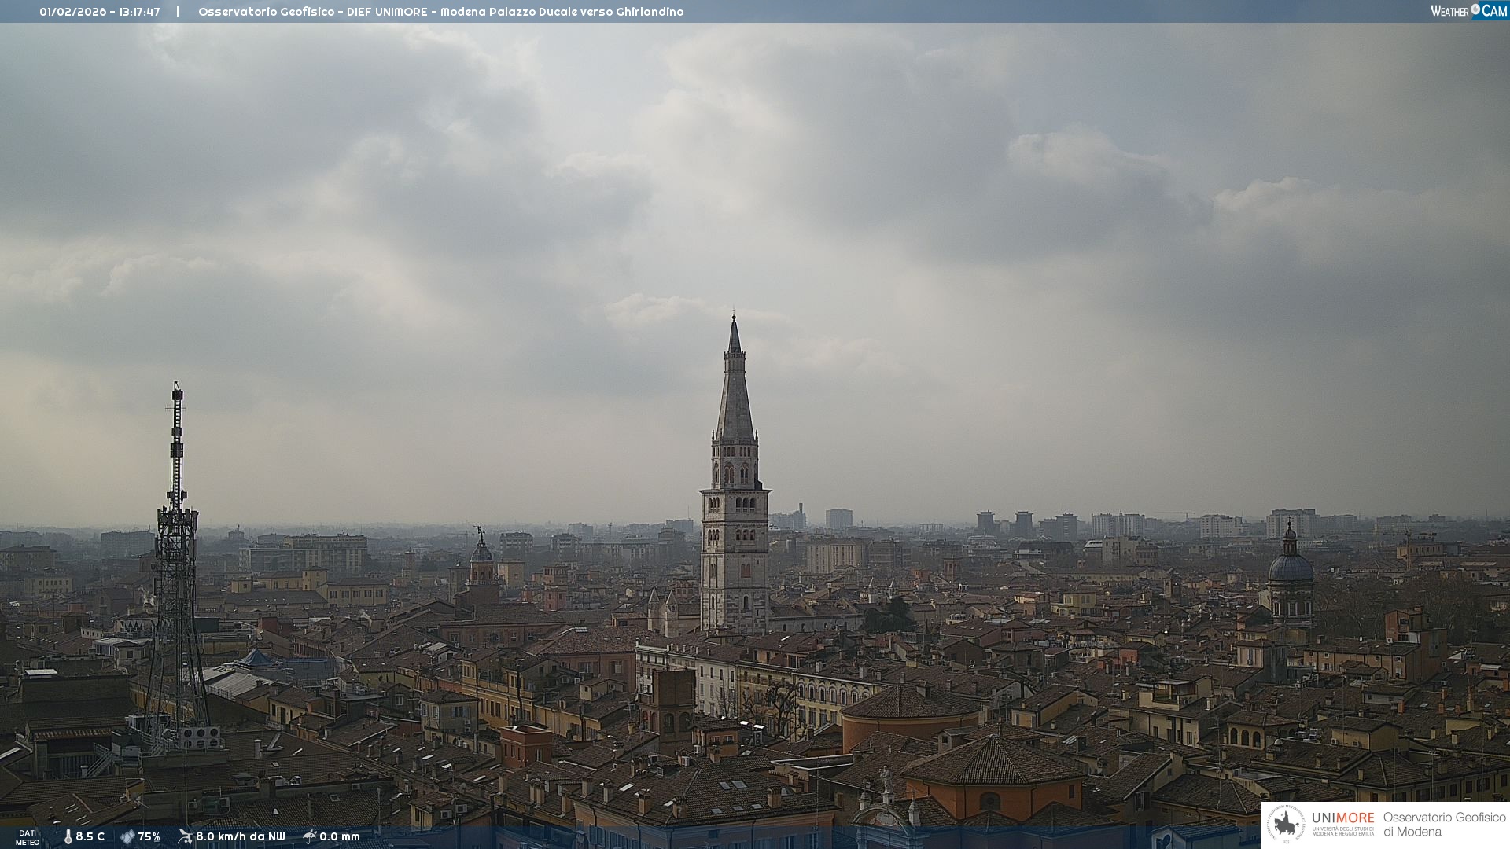Click the separator bar after the timestamp
1510x849 pixels.
coord(178,12)
